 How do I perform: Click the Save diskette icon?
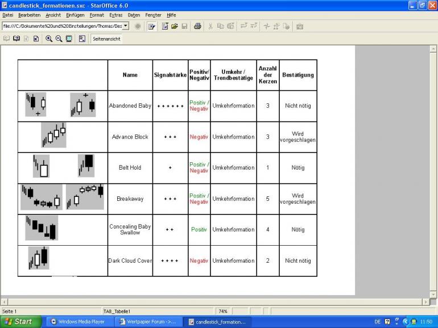coord(184,26)
